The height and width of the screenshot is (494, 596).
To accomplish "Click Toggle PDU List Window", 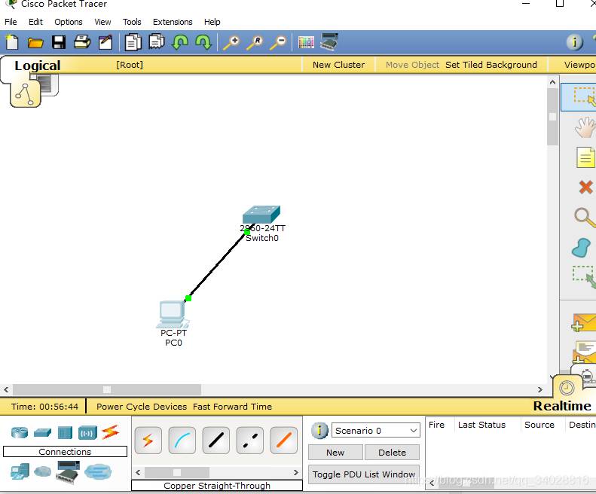I will tap(364, 474).
